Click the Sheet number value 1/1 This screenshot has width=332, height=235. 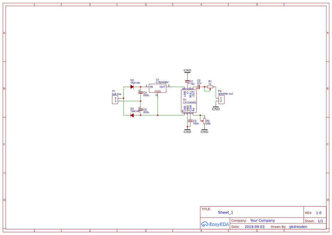pos(320,221)
